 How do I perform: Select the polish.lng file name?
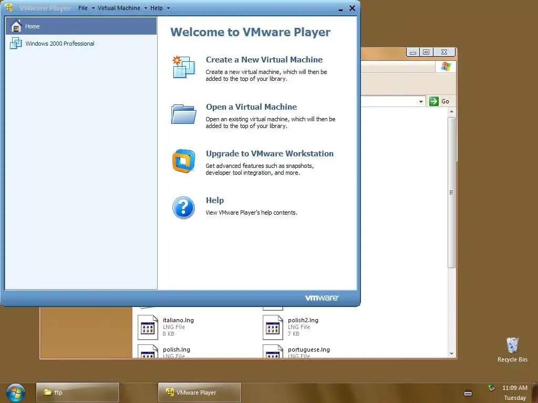tap(177, 349)
